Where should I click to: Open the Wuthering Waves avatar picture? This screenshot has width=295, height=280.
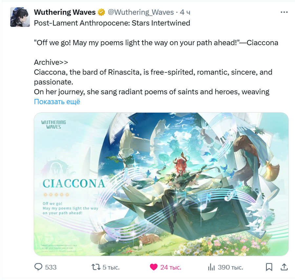(20, 17)
